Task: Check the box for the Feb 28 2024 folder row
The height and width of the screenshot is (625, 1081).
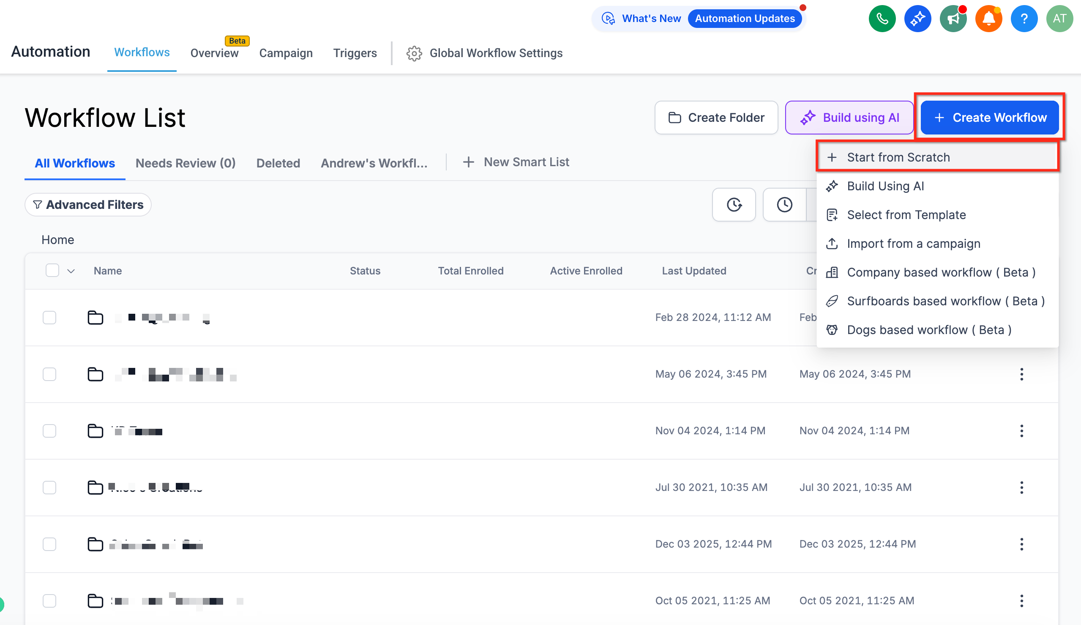Action: coord(50,318)
